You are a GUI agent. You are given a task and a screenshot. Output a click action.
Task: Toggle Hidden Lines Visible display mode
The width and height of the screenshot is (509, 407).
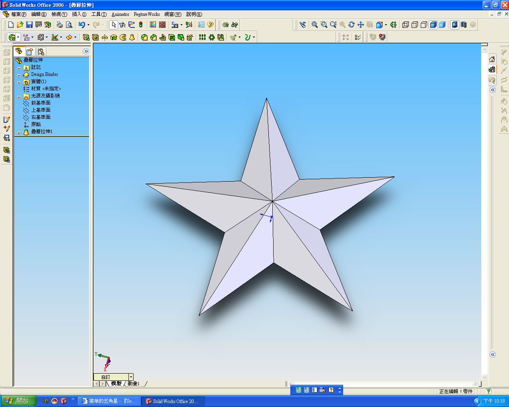[x=415, y=25]
